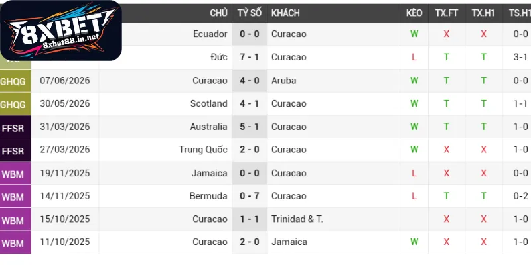The width and height of the screenshot is (531, 265).
Task: Open the Ecuador vs Curacao 0 - 0 score
Action: [250, 34]
